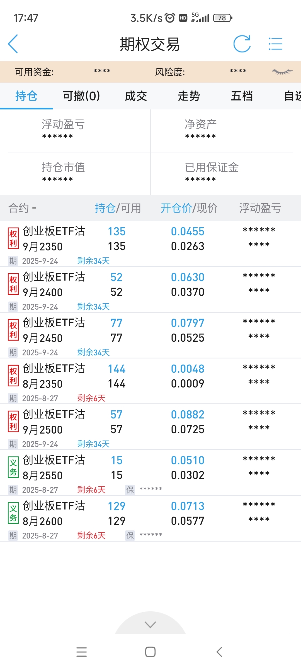Tap the blue back arrow icon
The width and height of the screenshot is (301, 670).
click(x=13, y=44)
